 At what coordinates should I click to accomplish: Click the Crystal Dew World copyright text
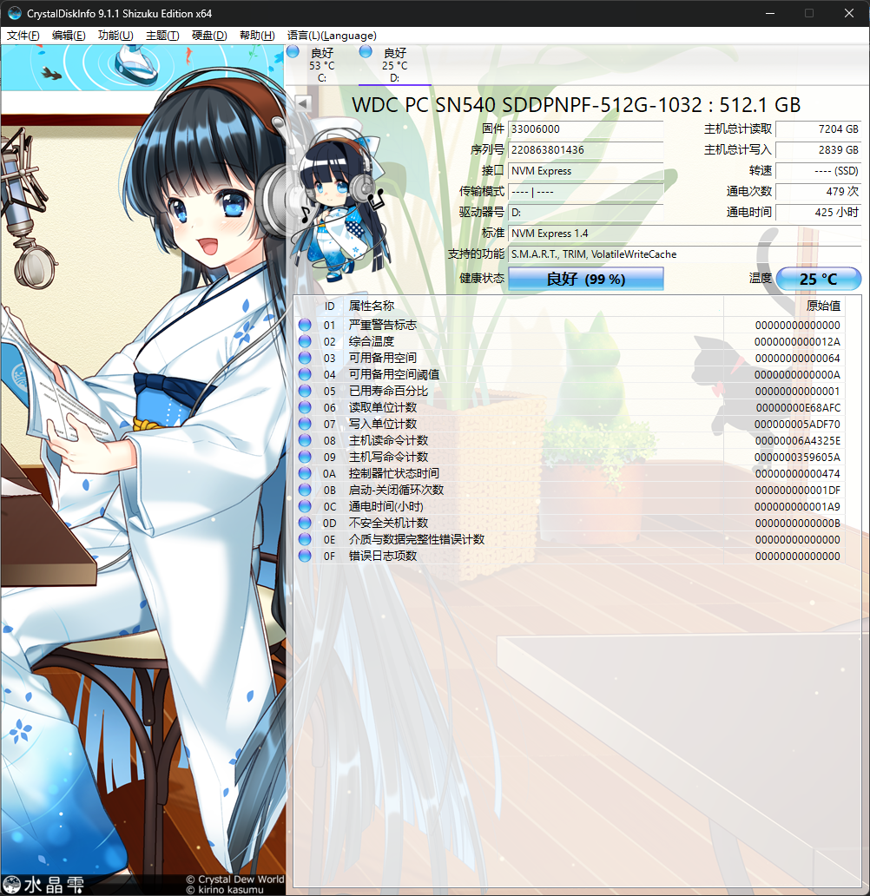click(x=234, y=880)
